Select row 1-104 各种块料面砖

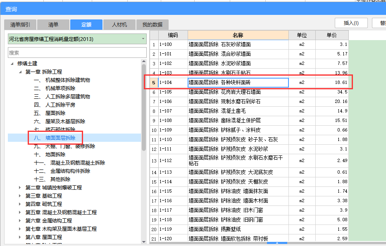(x=249, y=83)
